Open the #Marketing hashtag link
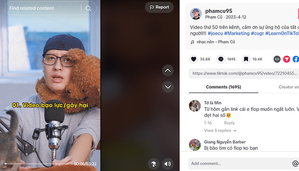Viewport: 299px width, 171px height. 237,33
